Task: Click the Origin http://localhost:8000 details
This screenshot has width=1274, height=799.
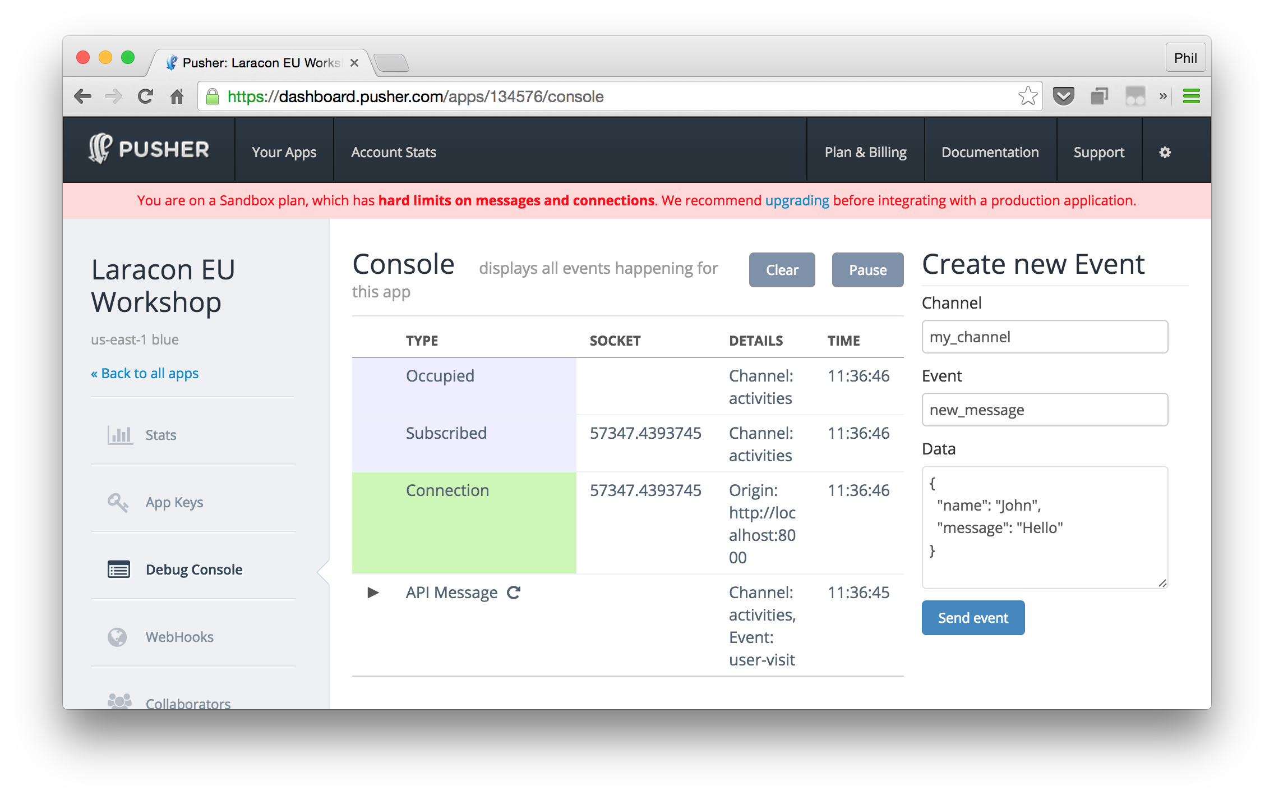Action: (763, 524)
